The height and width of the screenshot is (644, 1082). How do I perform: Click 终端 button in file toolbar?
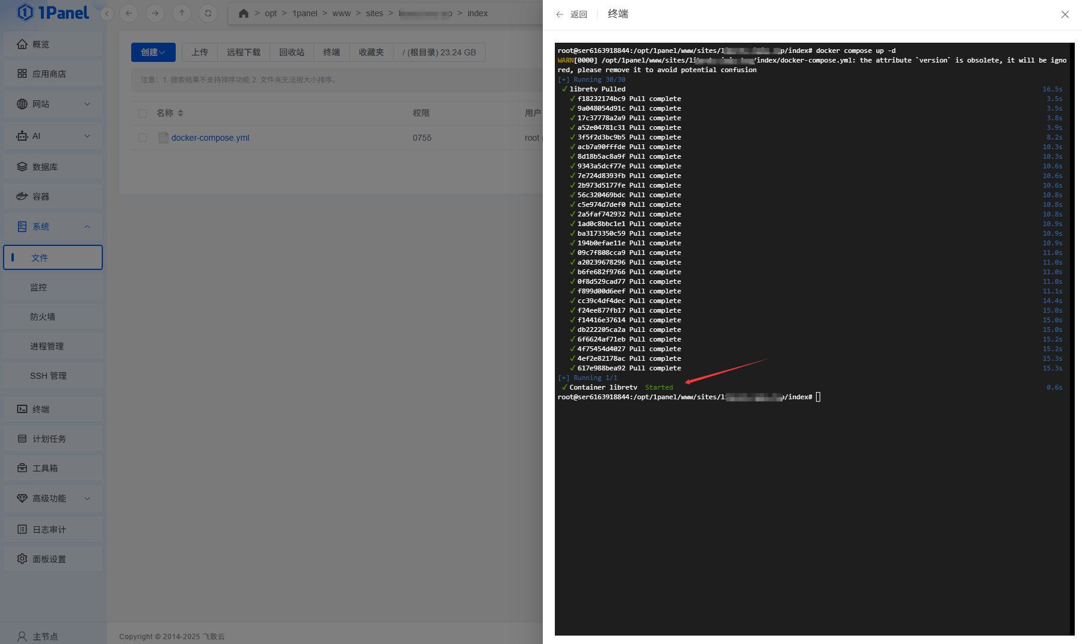pos(332,52)
